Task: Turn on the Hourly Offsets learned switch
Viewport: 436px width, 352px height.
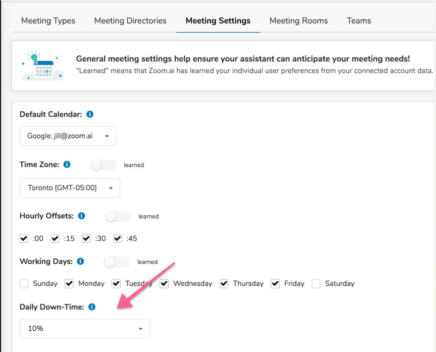Action: click(x=118, y=217)
